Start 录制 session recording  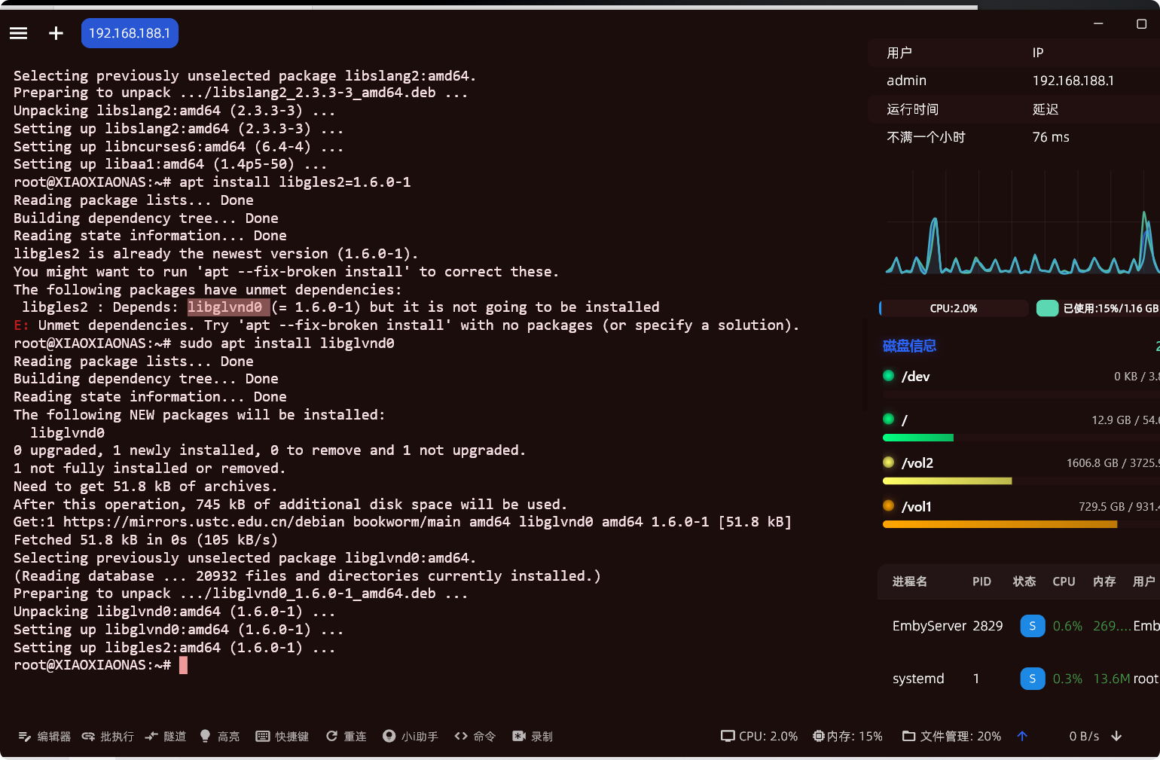click(x=533, y=737)
